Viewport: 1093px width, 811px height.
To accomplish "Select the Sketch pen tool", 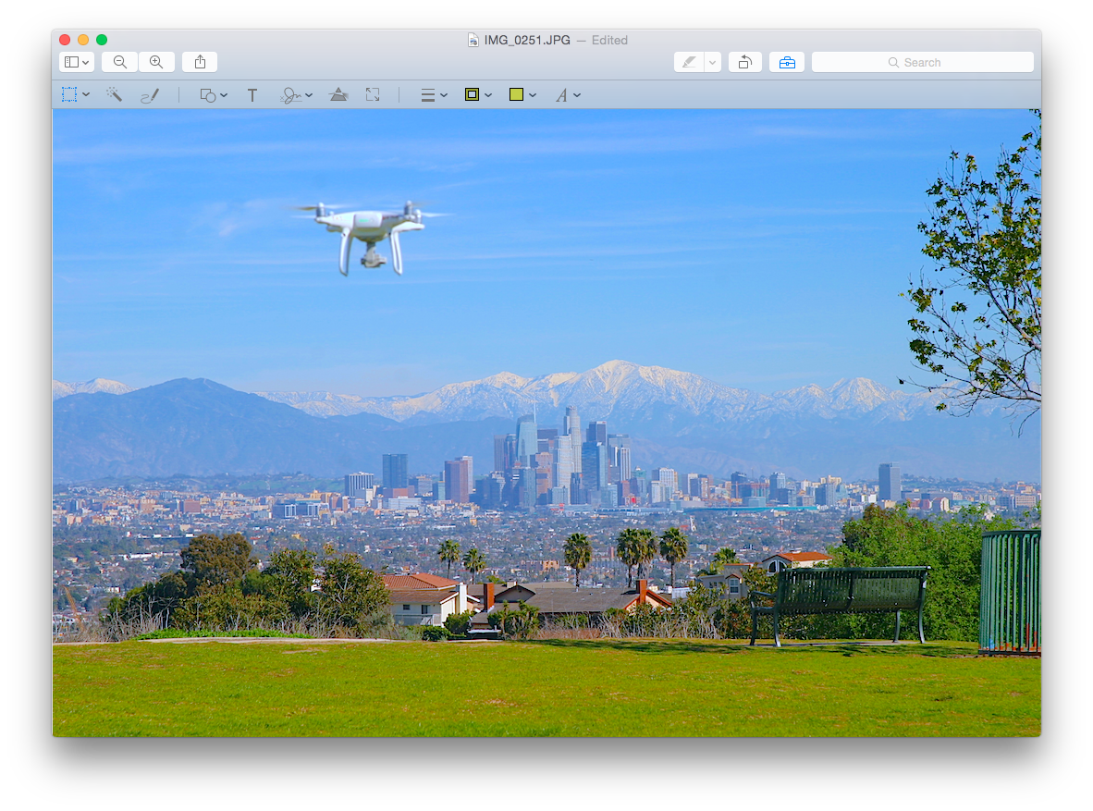I will (150, 94).
